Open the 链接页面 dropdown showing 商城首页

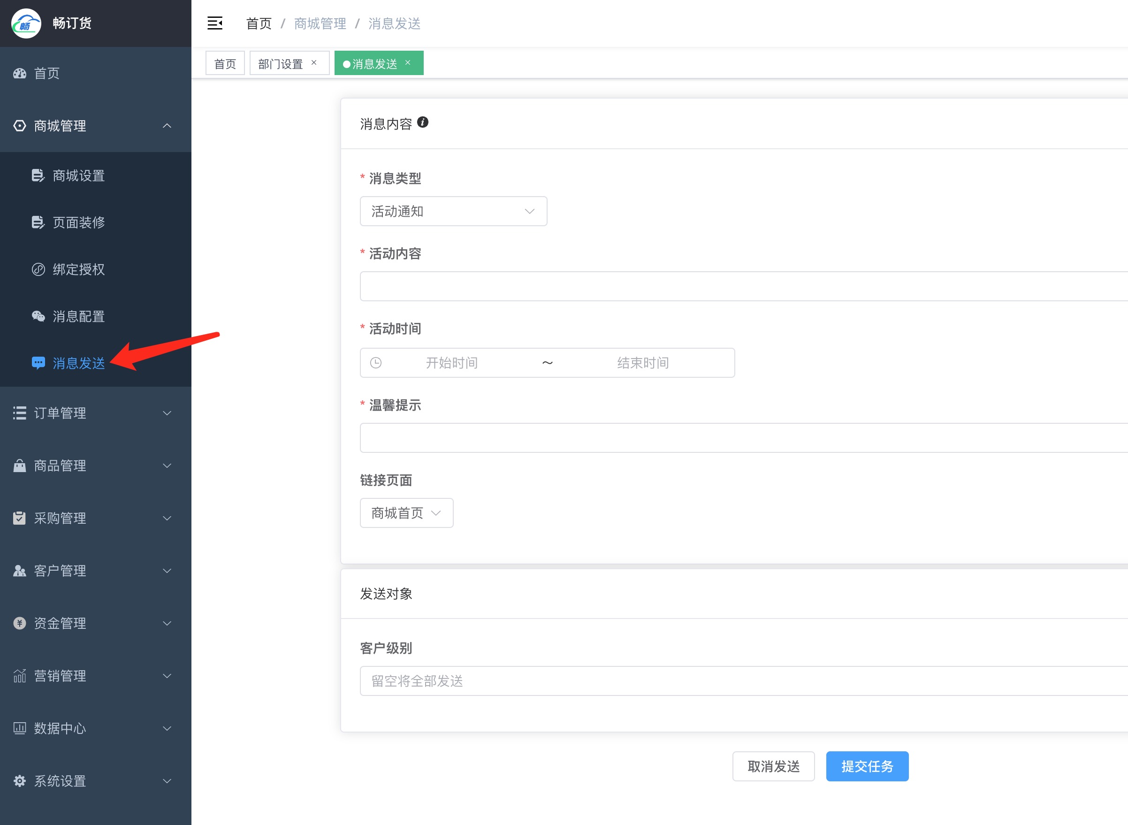coord(406,512)
